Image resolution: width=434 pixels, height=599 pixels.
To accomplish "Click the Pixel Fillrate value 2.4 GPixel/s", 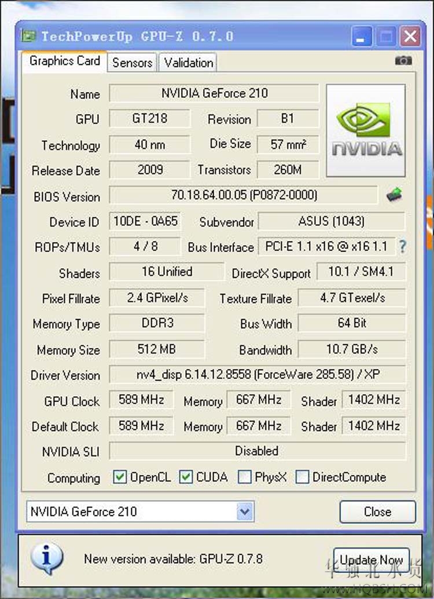I will click(157, 298).
